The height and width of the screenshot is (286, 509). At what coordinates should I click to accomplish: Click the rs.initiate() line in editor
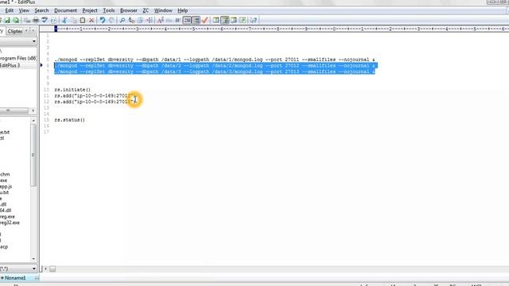click(72, 90)
